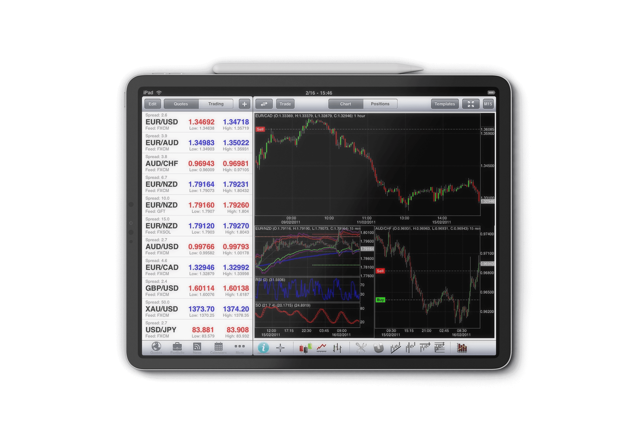
Task: Switch to the Trading tab
Action: [216, 104]
